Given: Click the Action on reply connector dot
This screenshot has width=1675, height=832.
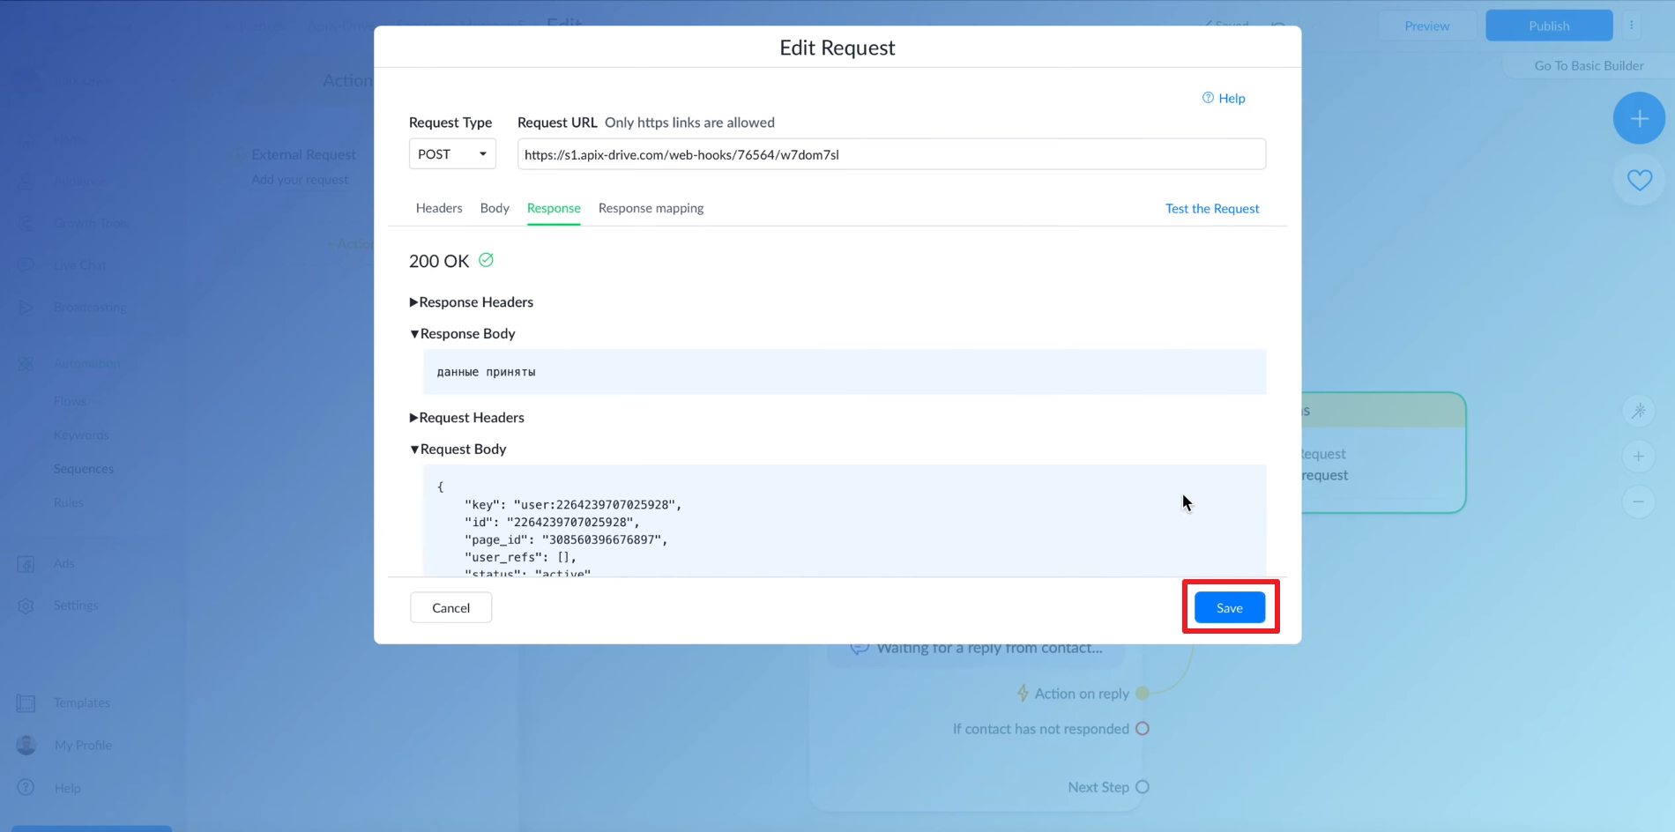Looking at the screenshot, I should (x=1143, y=694).
